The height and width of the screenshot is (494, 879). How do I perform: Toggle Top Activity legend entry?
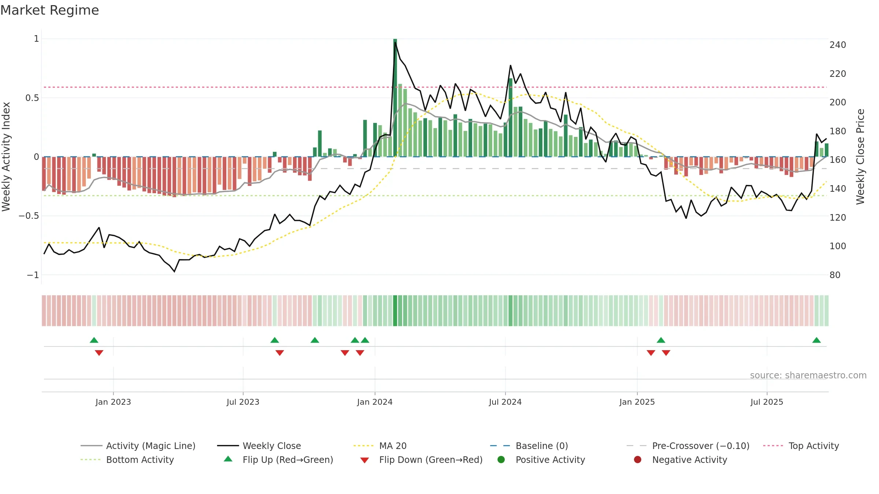(801, 446)
